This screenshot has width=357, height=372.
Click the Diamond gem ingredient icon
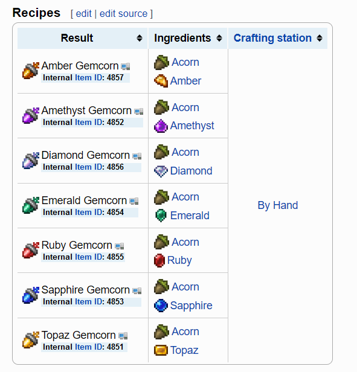(x=161, y=172)
